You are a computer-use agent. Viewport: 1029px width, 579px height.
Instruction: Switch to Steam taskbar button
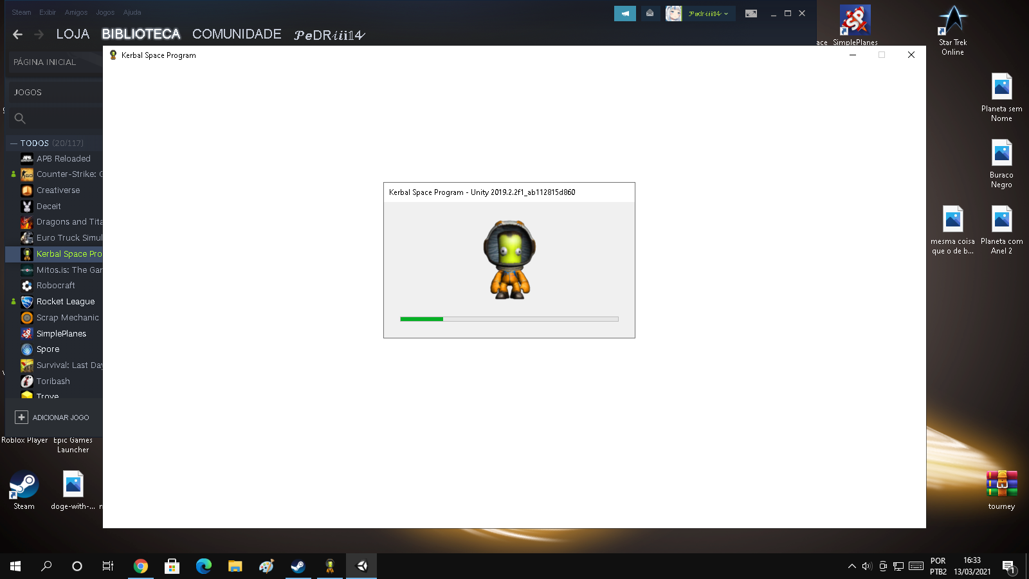click(x=298, y=566)
